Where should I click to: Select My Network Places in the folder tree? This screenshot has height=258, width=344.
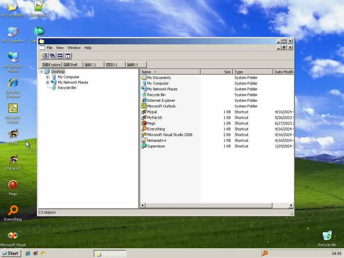pyautogui.click(x=73, y=82)
